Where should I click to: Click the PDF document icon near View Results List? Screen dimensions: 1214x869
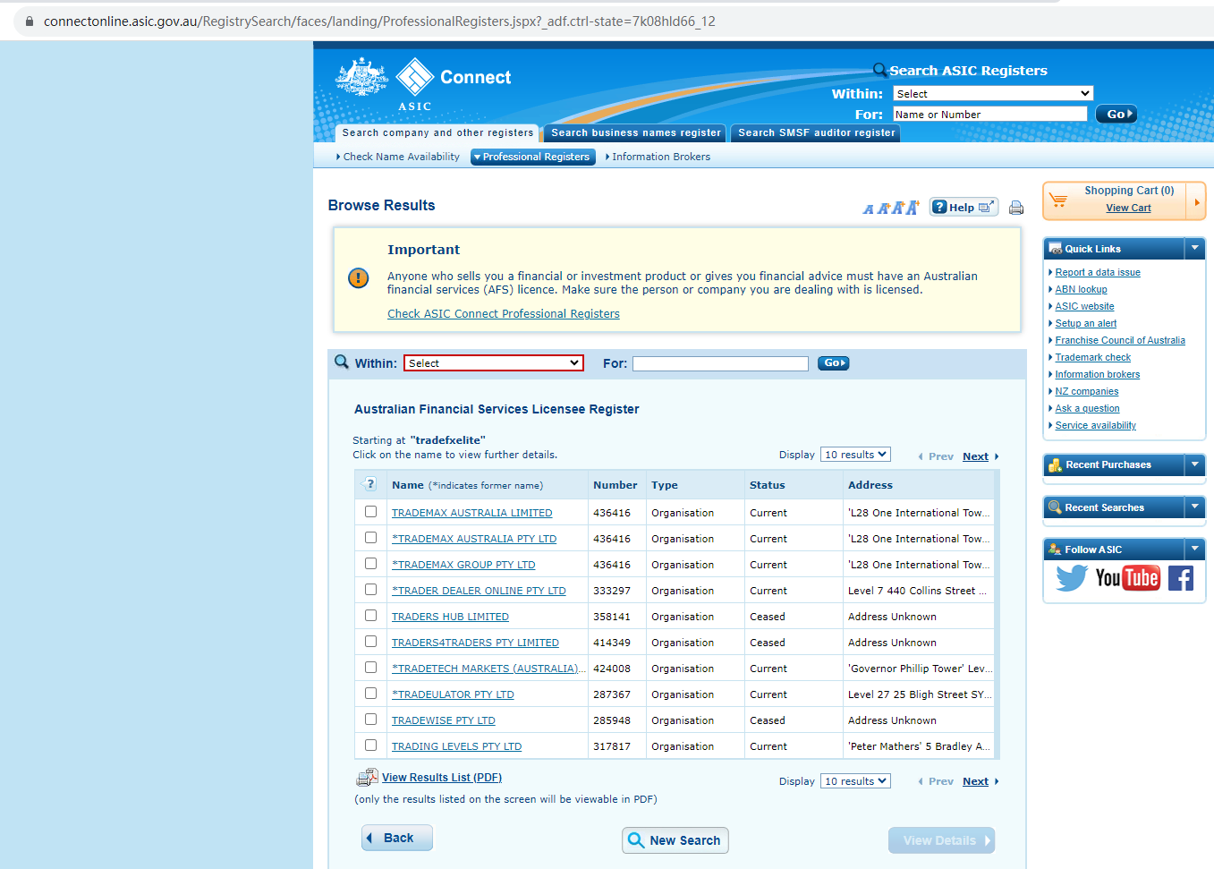coord(367,778)
